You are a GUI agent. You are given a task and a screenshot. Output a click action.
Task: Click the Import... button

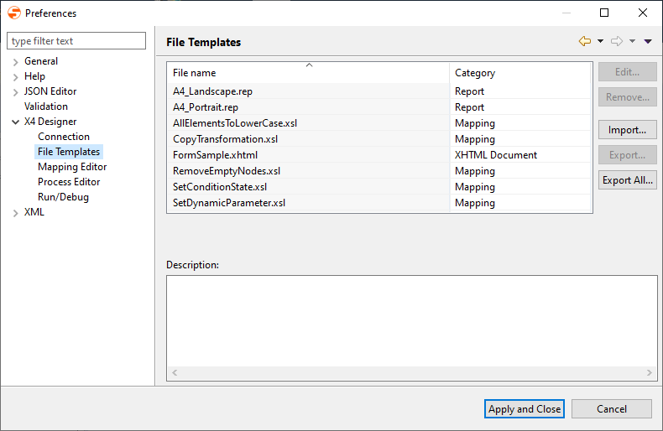[627, 130]
